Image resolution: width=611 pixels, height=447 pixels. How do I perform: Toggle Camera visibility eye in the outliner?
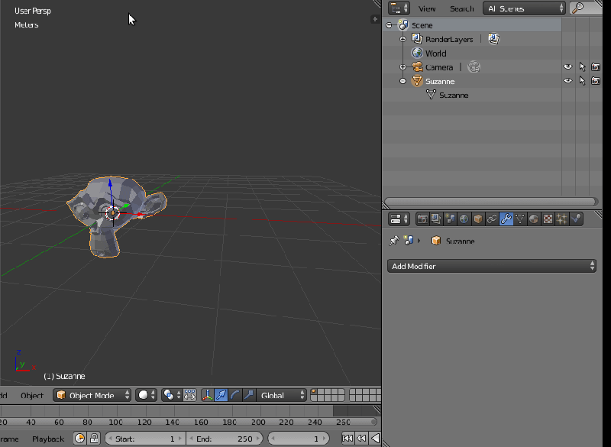[567, 67]
